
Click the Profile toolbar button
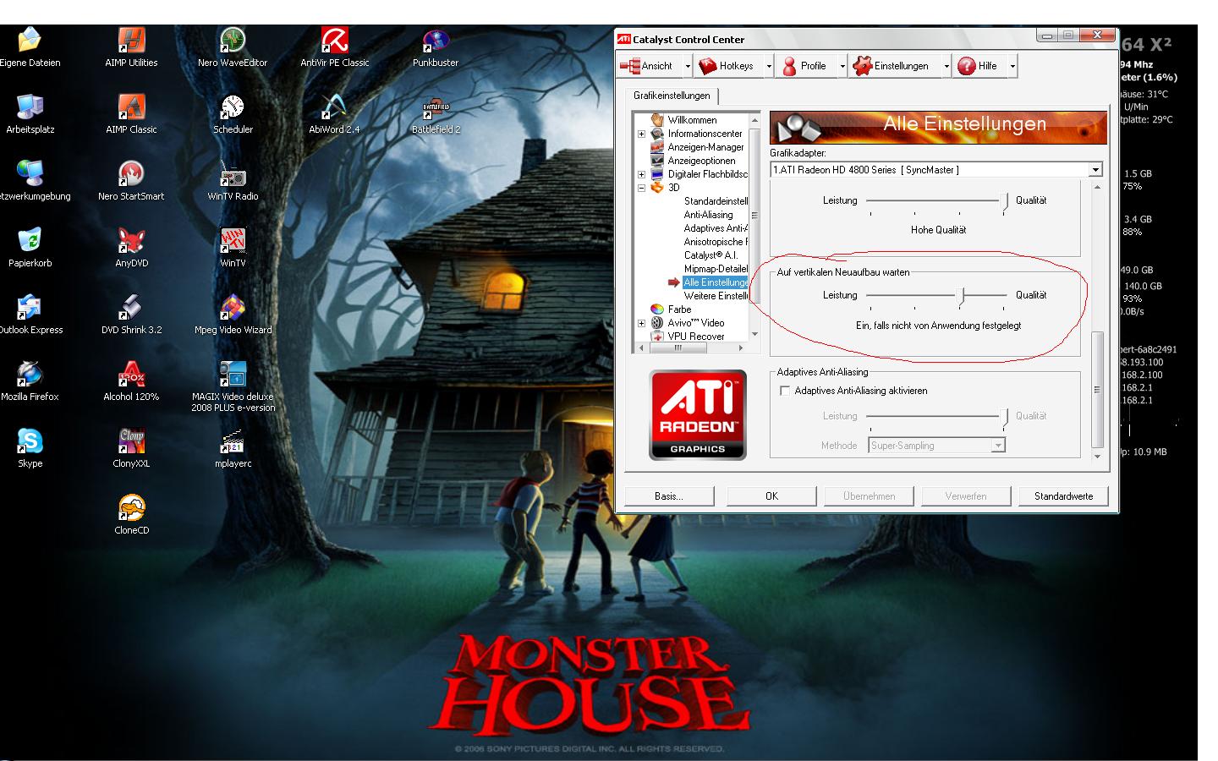coord(805,66)
